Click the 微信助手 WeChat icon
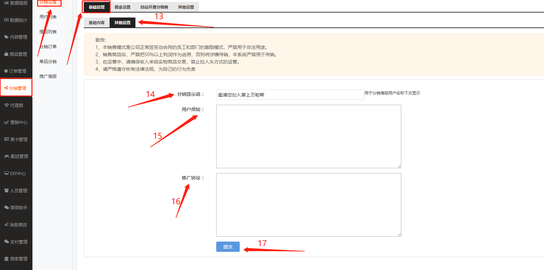544x270 pixels. [6, 208]
